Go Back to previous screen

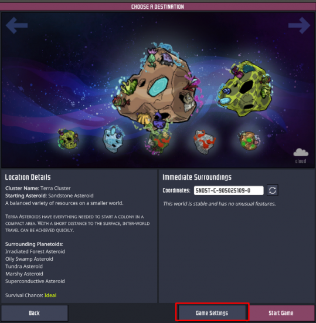[35, 313]
